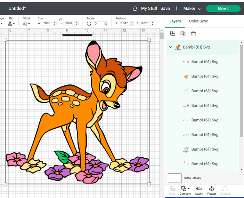
Task: Open the Flip dropdown
Action: [11, 24]
